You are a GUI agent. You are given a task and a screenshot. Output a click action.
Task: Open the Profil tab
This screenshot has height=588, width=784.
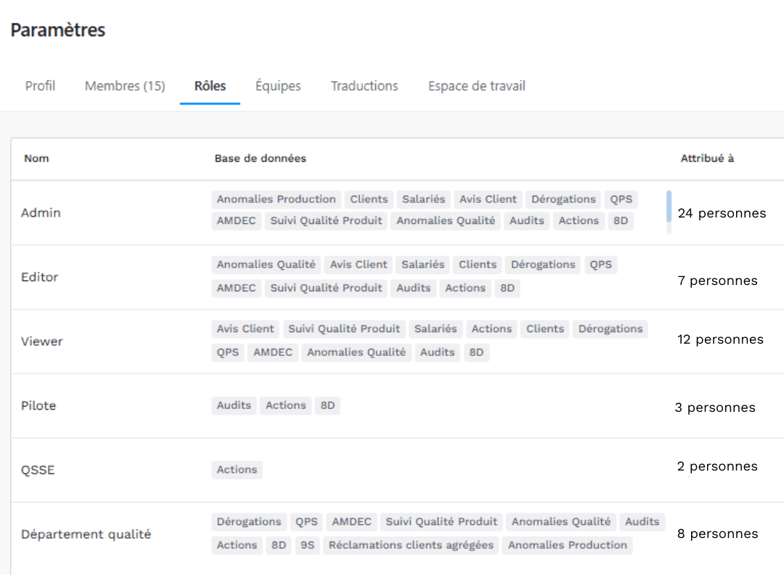coord(40,86)
